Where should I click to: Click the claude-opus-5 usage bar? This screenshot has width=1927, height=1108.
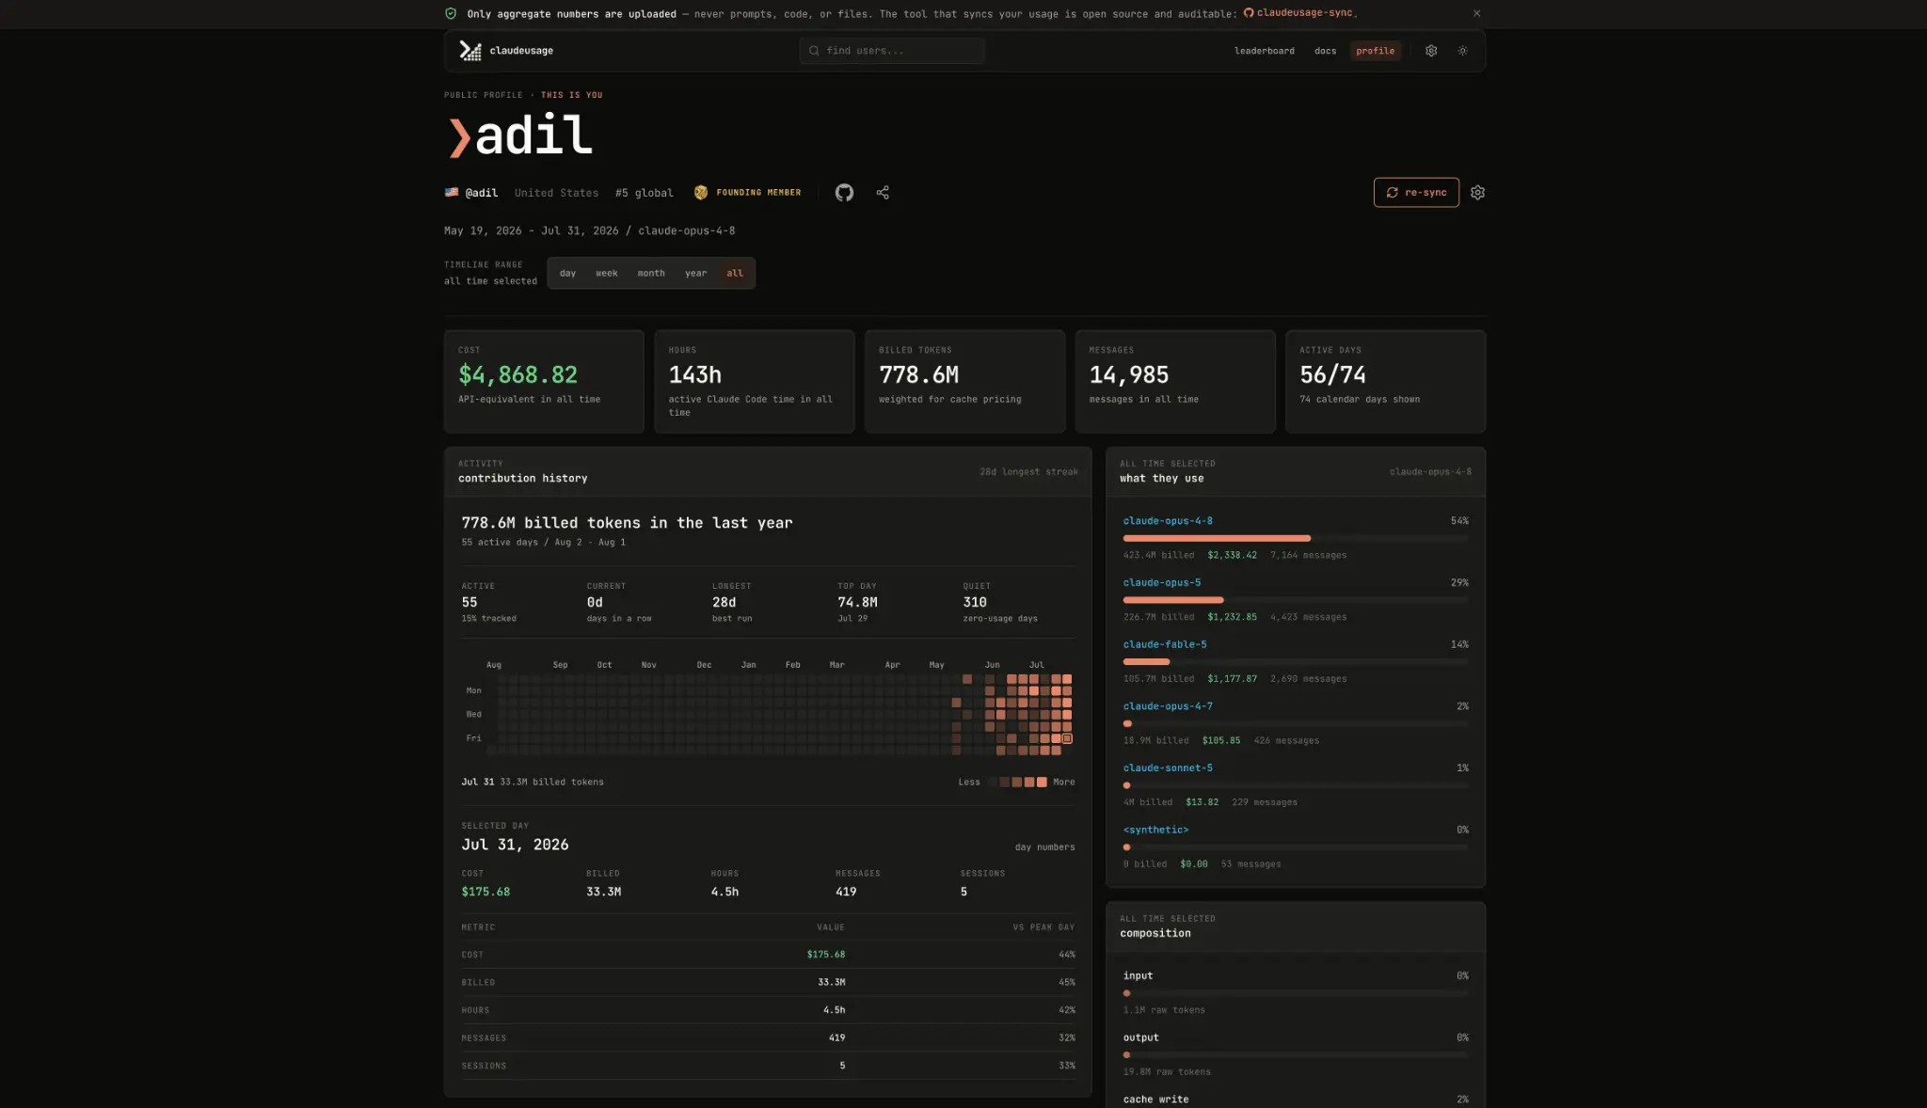tap(1295, 600)
